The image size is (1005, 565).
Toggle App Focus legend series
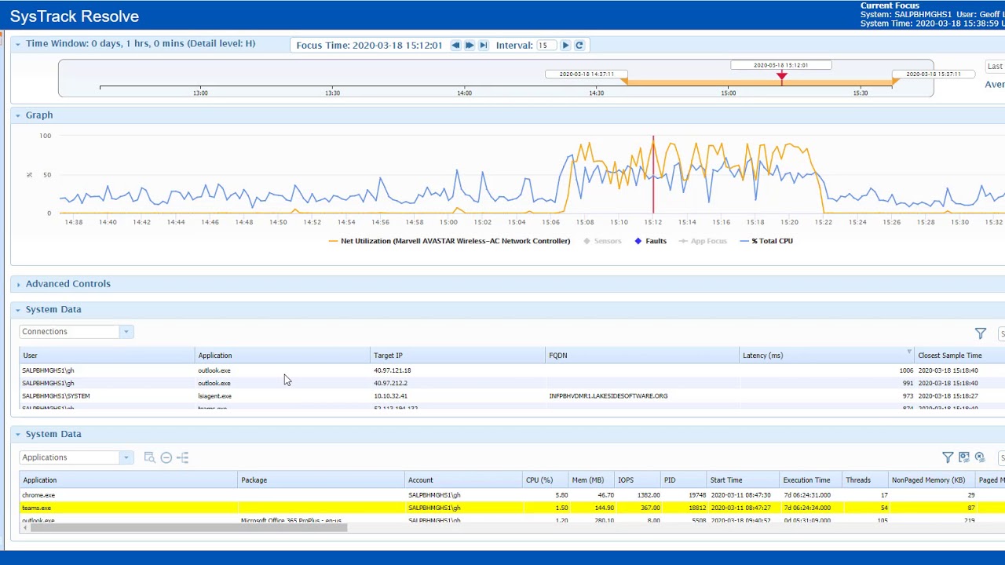point(703,241)
